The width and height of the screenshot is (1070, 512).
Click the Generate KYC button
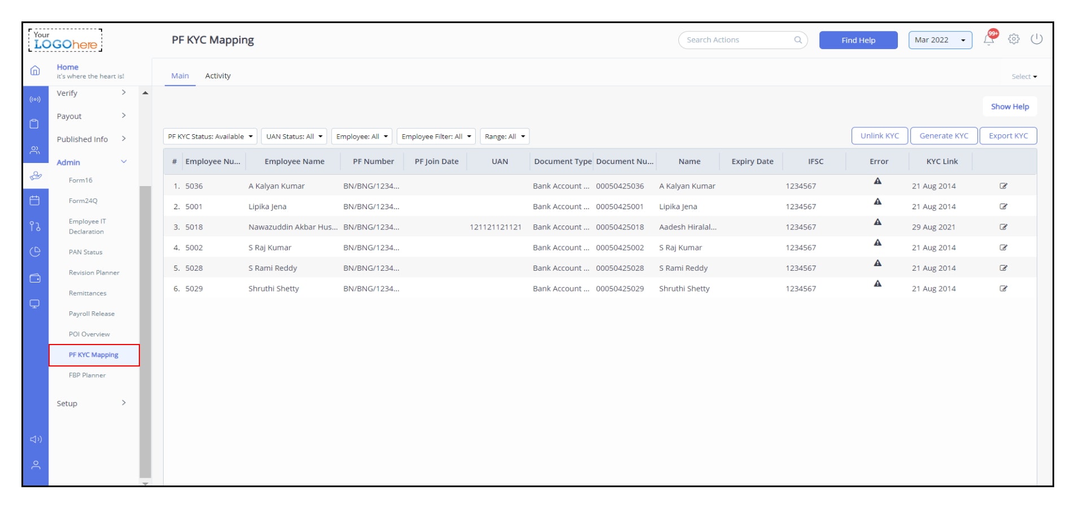[944, 135]
